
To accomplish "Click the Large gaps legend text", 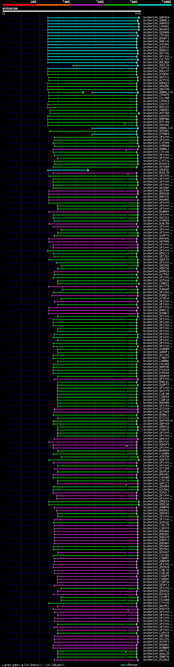I will coord(33,665).
